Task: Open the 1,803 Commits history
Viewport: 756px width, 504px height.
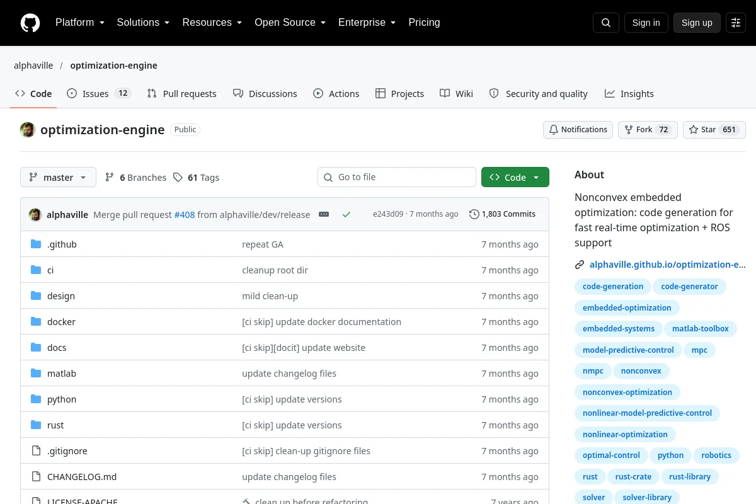Action: coord(503,214)
